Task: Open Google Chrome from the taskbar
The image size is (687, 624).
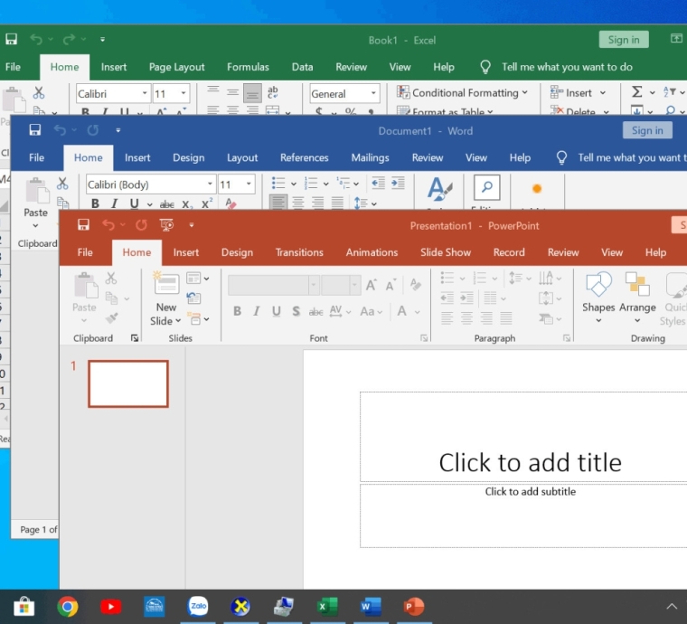Action: coord(68,607)
